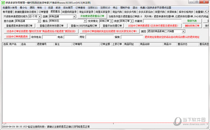
Task: Switch to the 拼多多代购 tab
Action: click(x=130, y=12)
